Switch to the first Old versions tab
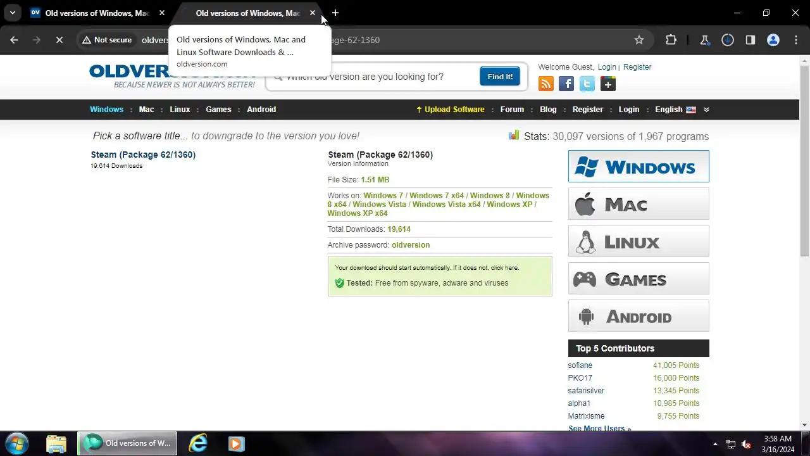The width and height of the screenshot is (810, 456). click(96, 13)
